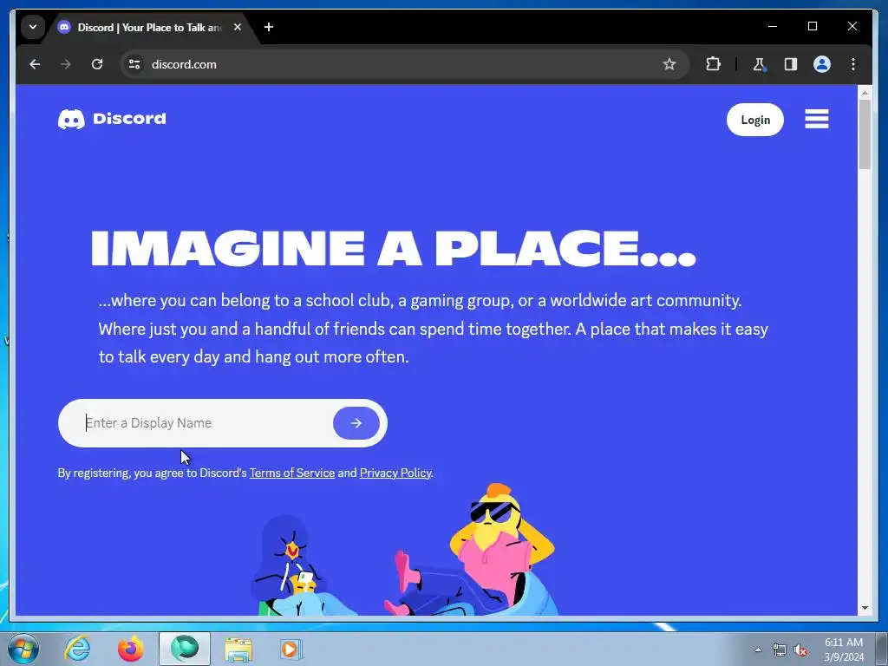
Task: Minimize the browser window
Action: click(x=773, y=26)
